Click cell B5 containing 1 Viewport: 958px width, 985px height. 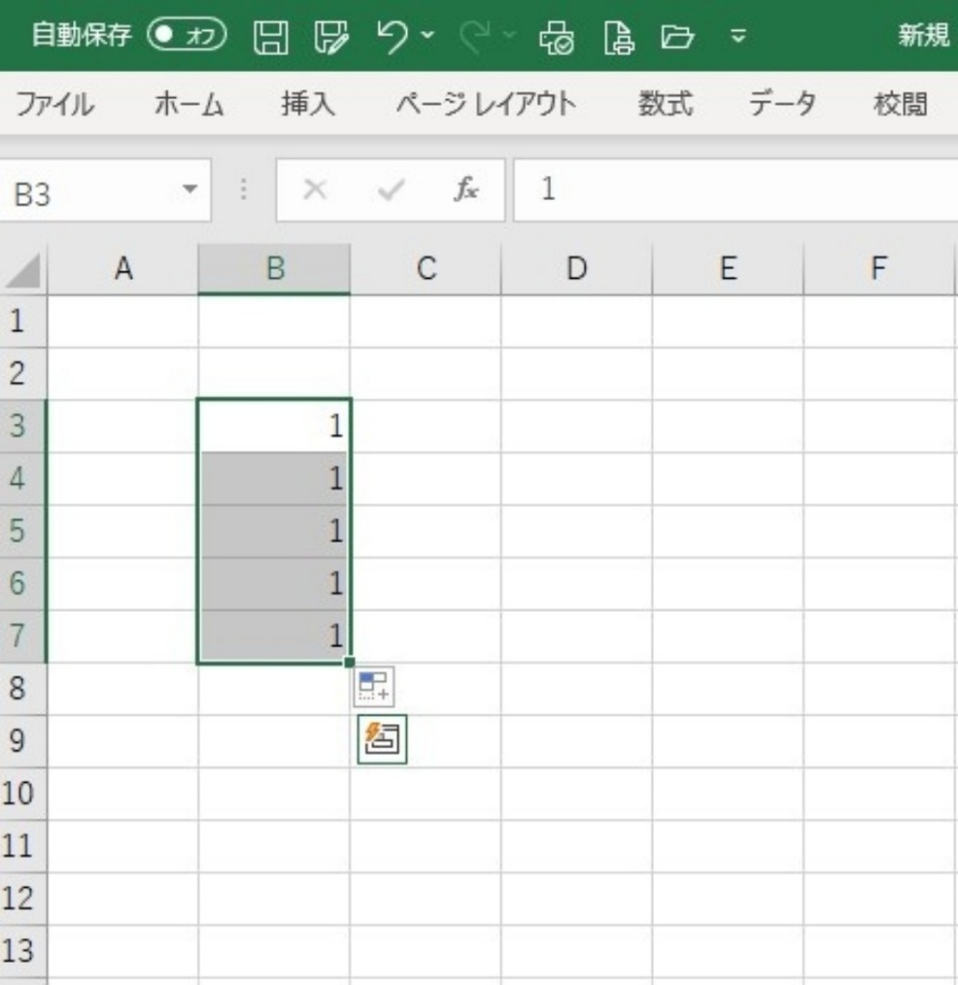(x=274, y=531)
